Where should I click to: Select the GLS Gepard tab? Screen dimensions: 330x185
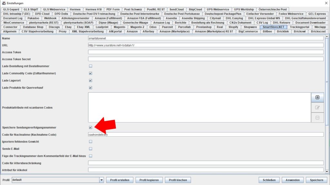(11, 9)
